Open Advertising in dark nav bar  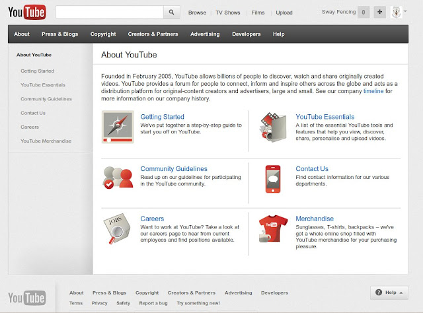click(x=205, y=34)
